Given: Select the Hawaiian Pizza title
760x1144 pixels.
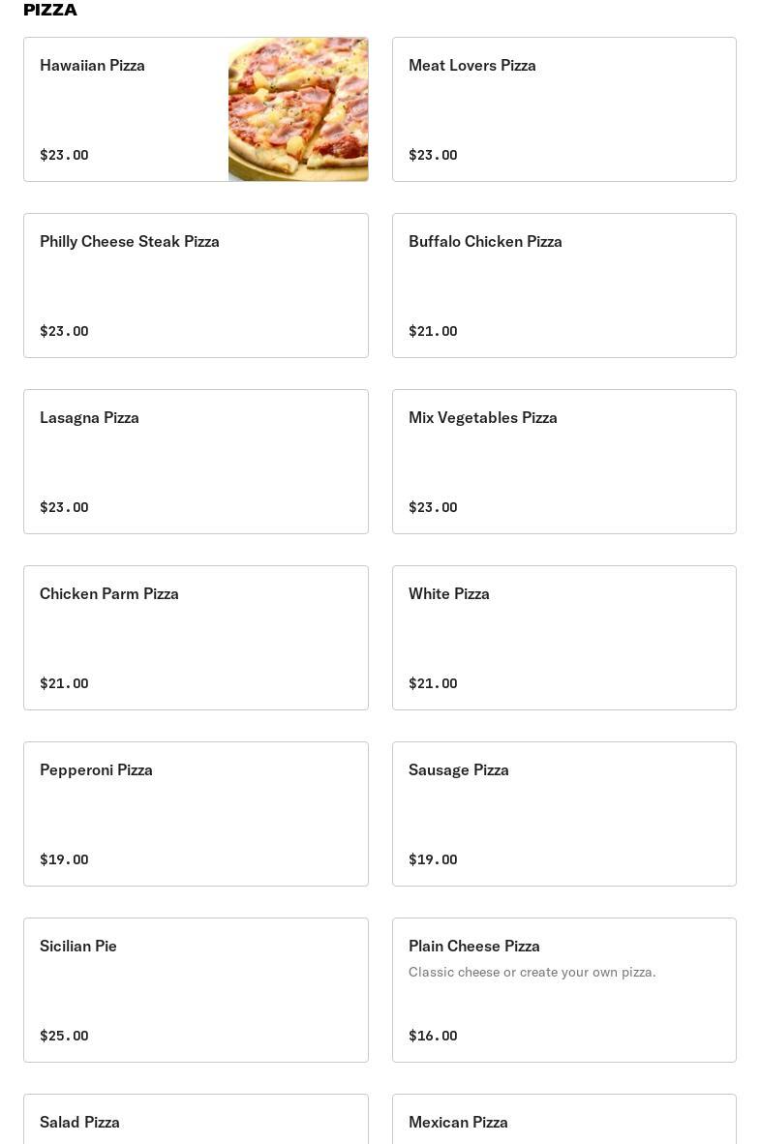Looking at the screenshot, I should tap(92, 66).
